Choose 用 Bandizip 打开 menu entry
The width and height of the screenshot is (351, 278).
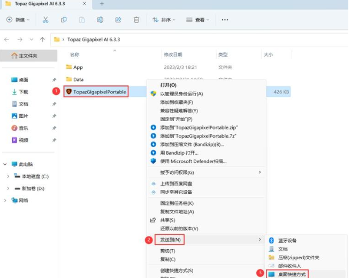tap(179, 153)
